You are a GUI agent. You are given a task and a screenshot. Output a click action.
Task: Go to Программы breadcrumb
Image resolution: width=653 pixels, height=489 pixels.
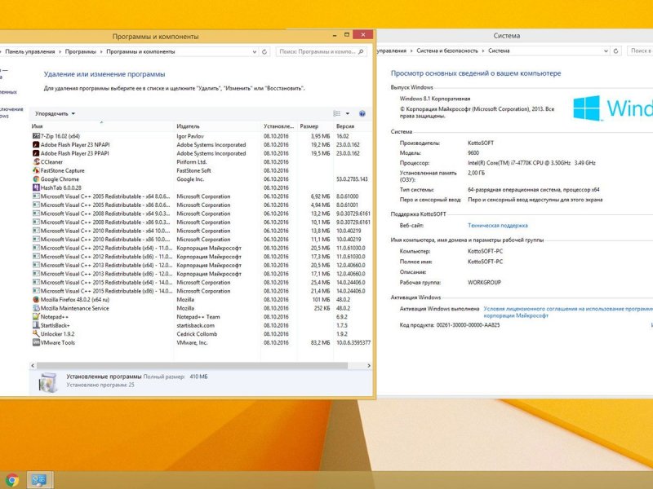(x=80, y=51)
